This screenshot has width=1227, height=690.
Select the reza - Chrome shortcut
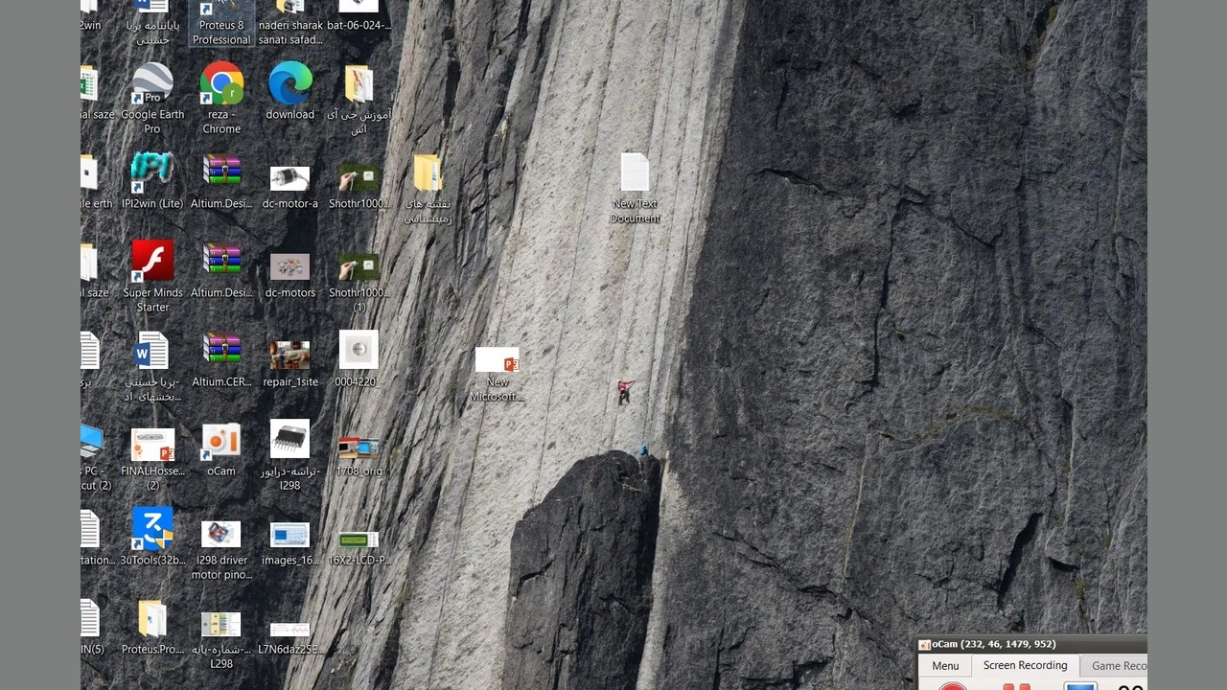point(221,98)
